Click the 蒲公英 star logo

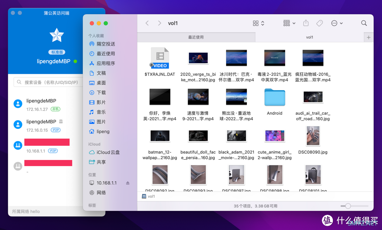[x=57, y=35]
